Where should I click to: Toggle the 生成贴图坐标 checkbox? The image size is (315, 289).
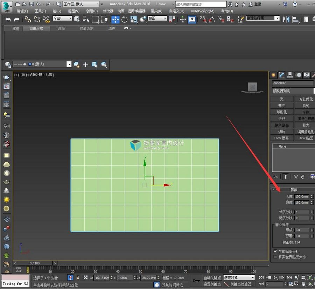pyautogui.click(x=275, y=251)
